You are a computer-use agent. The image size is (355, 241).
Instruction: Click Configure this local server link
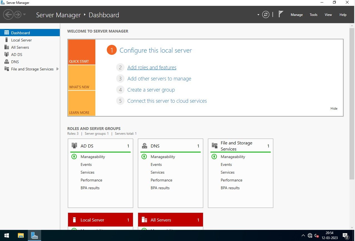click(x=156, y=50)
